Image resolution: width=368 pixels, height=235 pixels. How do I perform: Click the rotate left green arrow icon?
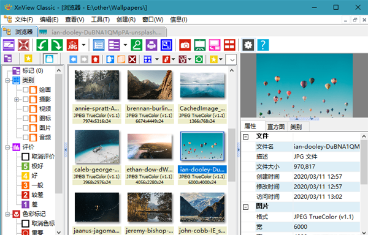click(x=42, y=45)
